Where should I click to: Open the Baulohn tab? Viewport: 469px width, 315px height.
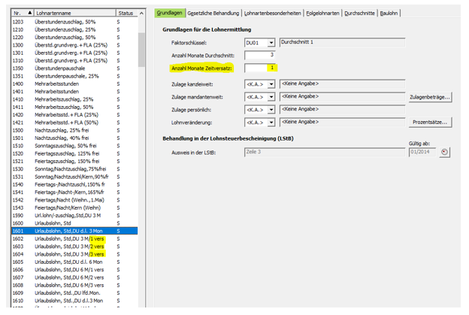tap(389, 13)
